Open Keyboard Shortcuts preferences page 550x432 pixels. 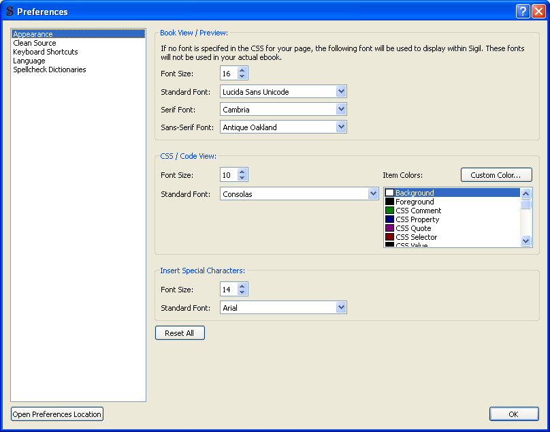coord(46,52)
